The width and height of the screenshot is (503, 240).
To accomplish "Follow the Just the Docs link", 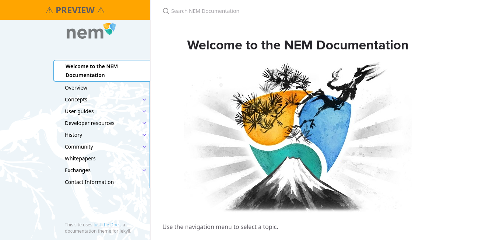I will pos(107,225).
